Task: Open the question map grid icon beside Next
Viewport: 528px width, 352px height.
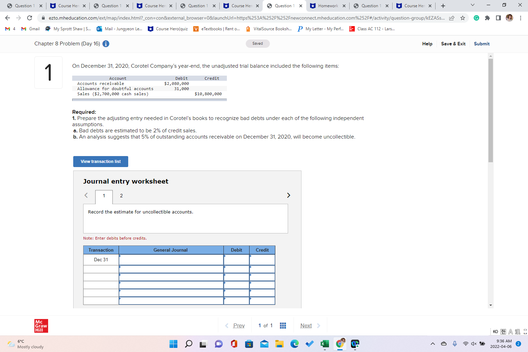Action: pyautogui.click(x=283, y=325)
